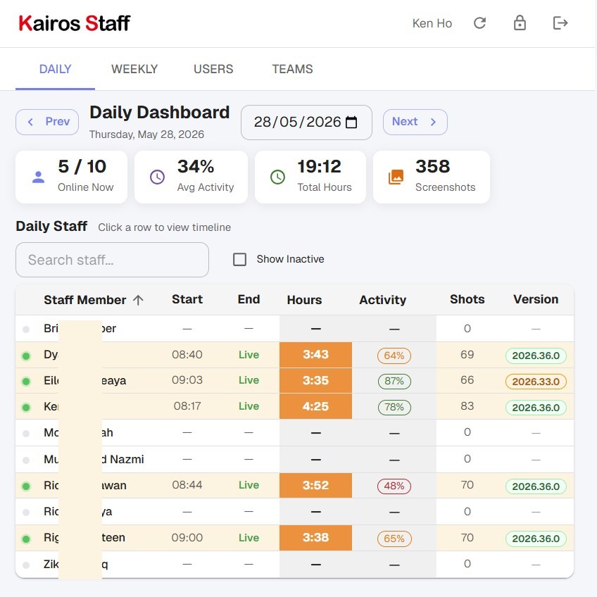Click the 3:52 hours cell
The height and width of the screenshot is (597, 597).
315,485
